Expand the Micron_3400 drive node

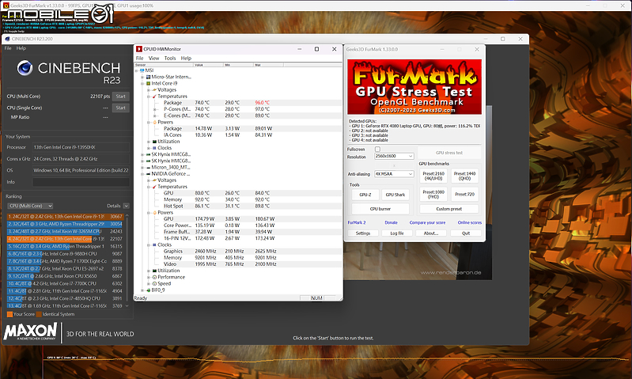point(142,167)
